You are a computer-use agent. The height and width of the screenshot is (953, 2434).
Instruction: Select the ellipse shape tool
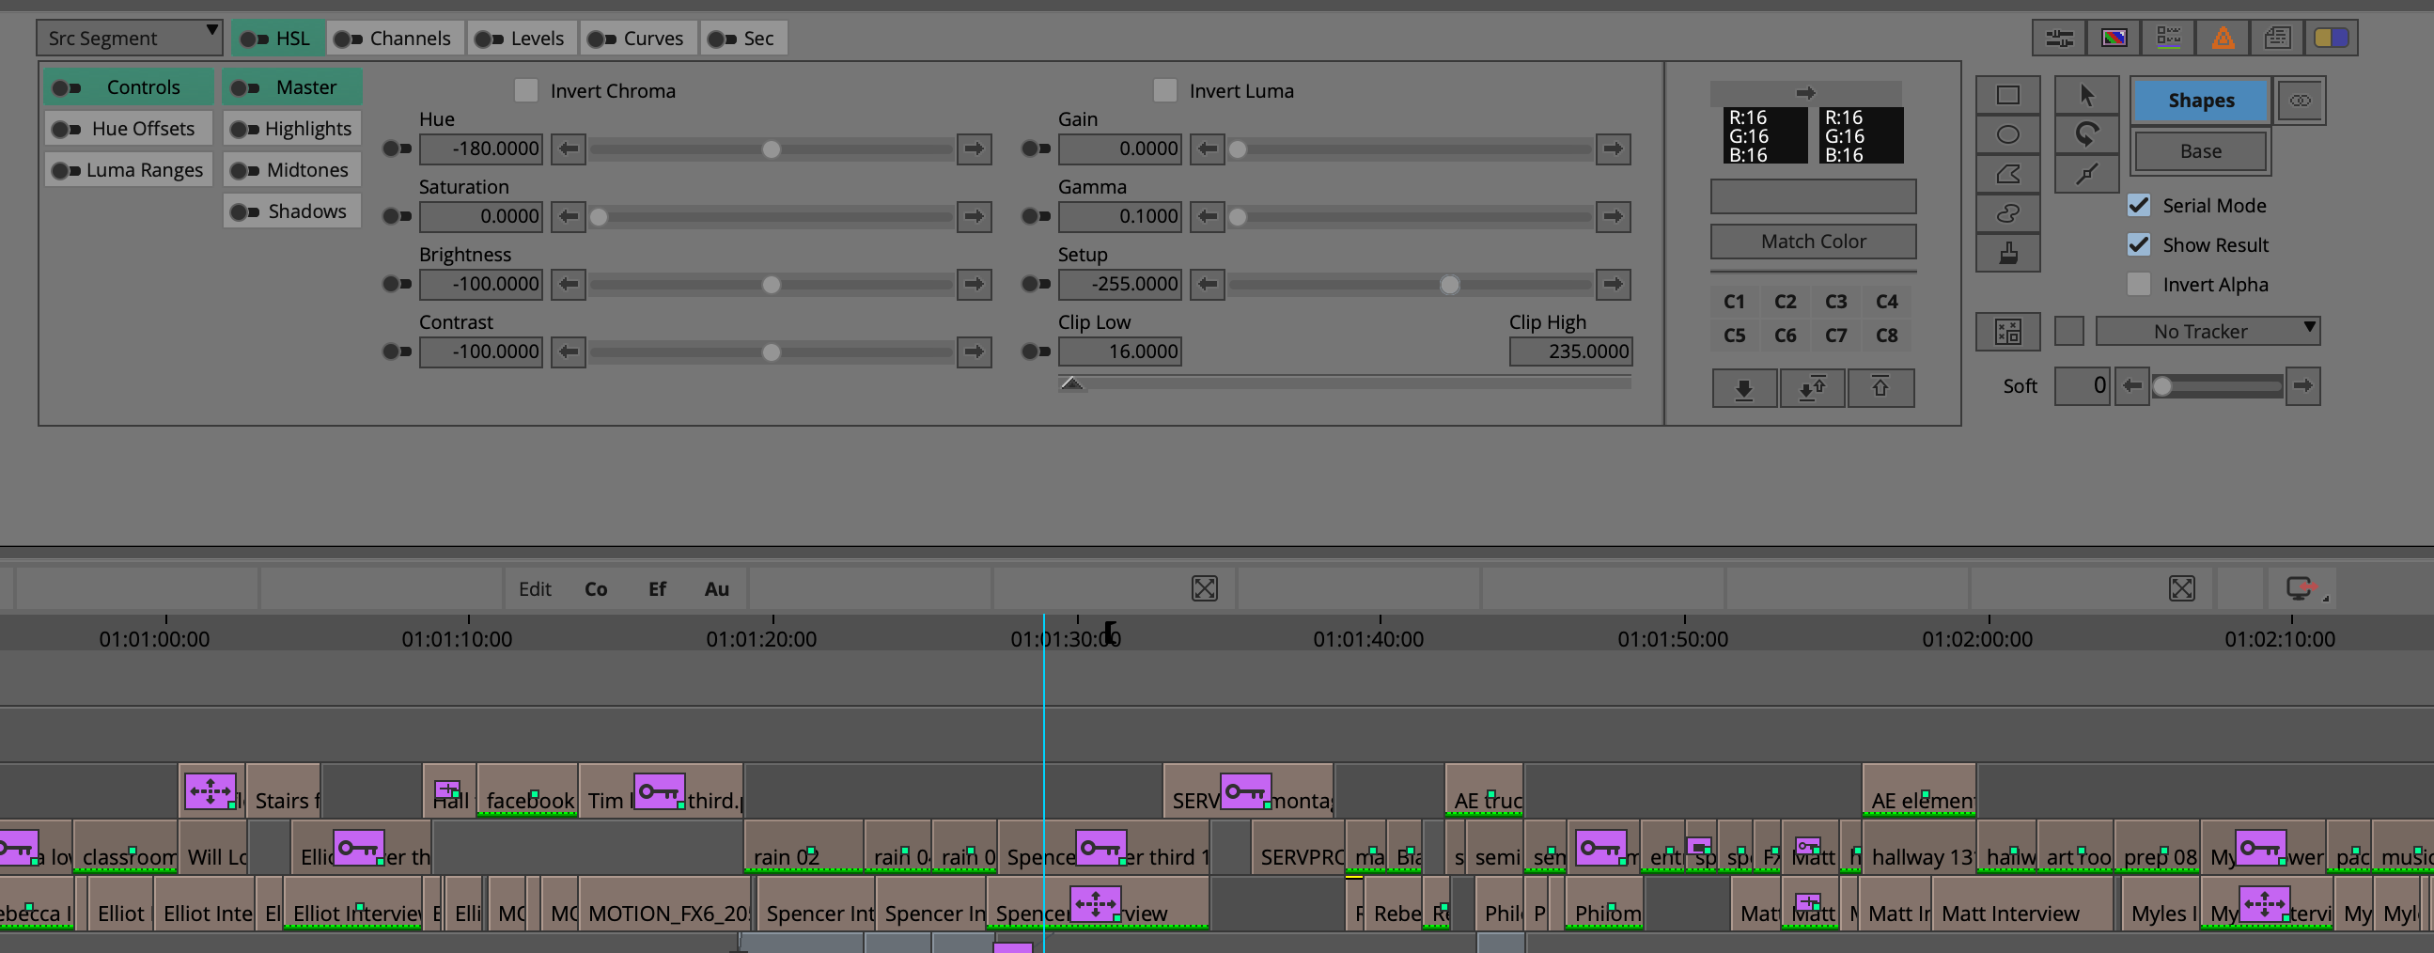2007,135
